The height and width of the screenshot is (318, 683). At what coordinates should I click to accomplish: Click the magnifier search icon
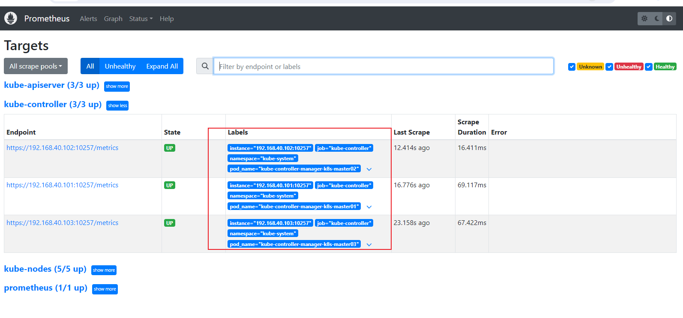[x=205, y=66]
